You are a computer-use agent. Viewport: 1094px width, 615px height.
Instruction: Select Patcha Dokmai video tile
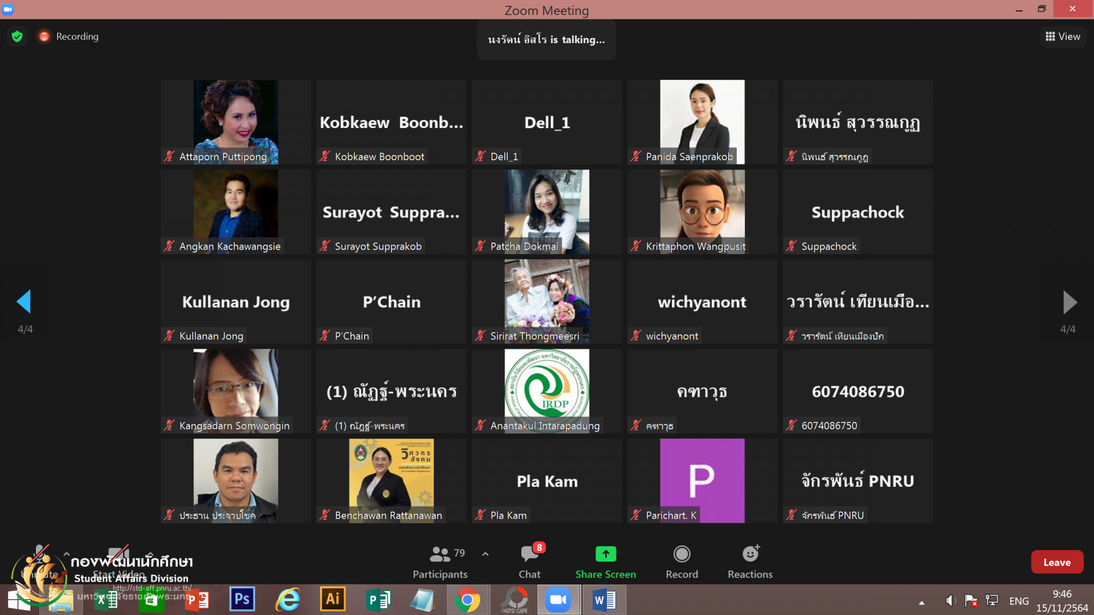546,212
